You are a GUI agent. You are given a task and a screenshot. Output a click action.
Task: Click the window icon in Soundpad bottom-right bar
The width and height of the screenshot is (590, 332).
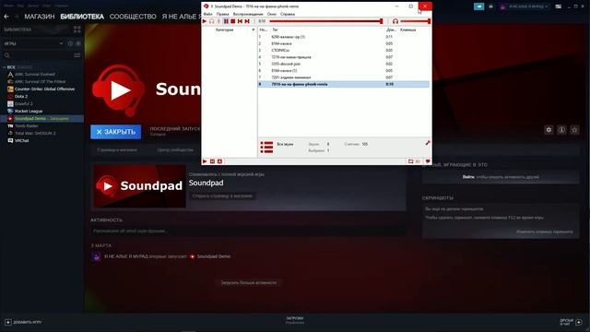pos(410,161)
